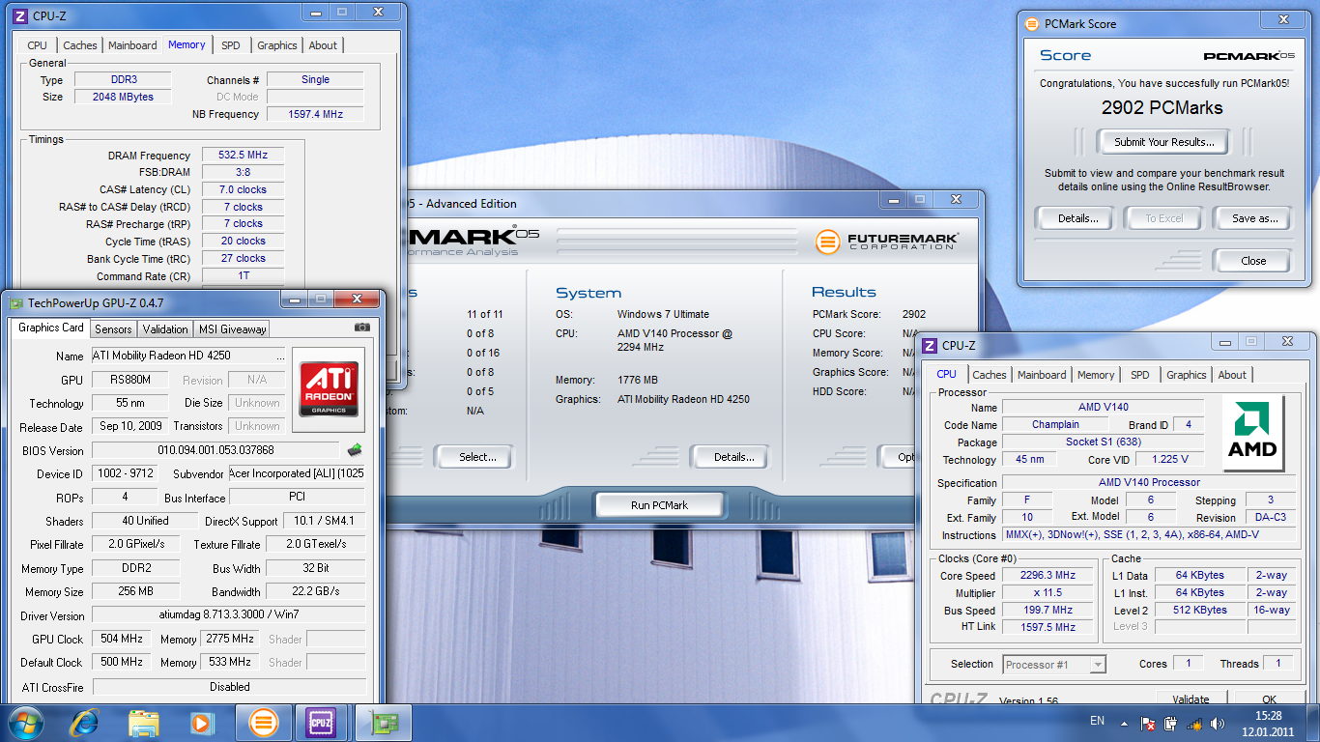Open the Action Center flag tray icon
This screenshot has width=1320, height=742.
pyautogui.click(x=1148, y=723)
